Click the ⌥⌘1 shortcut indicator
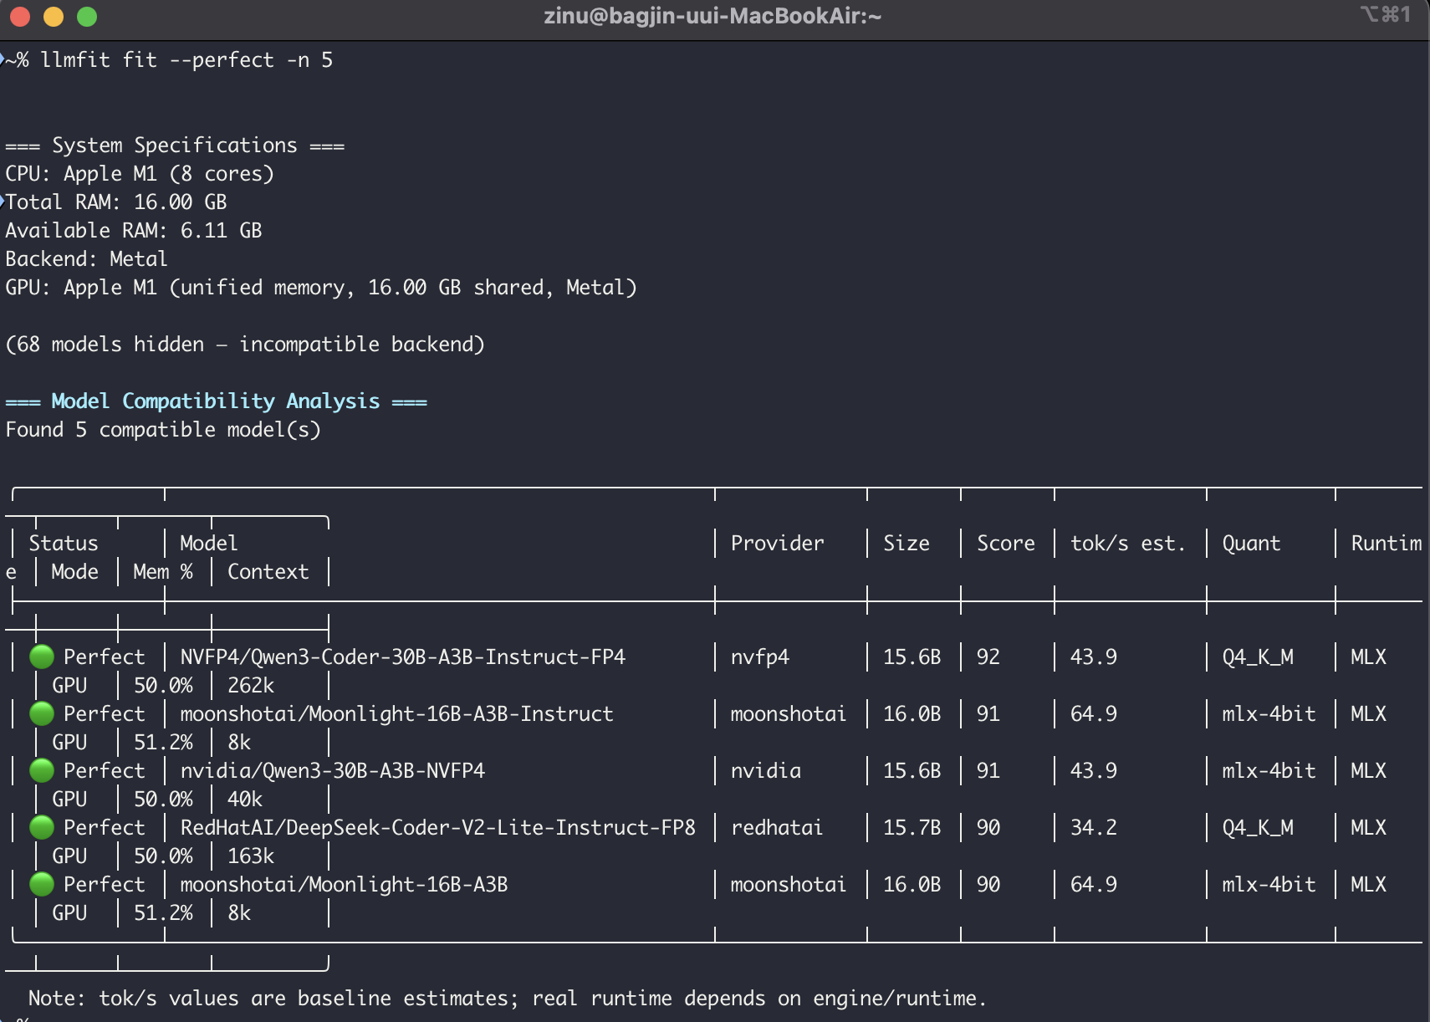Image resolution: width=1430 pixels, height=1022 pixels. pos(1386,15)
